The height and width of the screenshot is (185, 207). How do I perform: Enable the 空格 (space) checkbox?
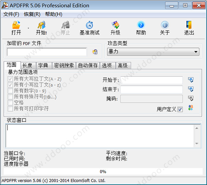click(x=10, y=103)
